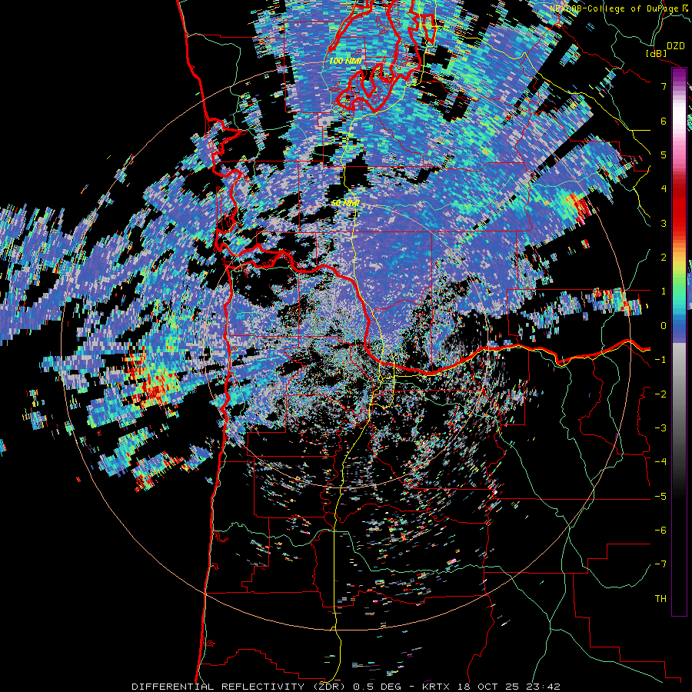Click the 50 NMI range ring label
692x692 pixels.
(345, 204)
